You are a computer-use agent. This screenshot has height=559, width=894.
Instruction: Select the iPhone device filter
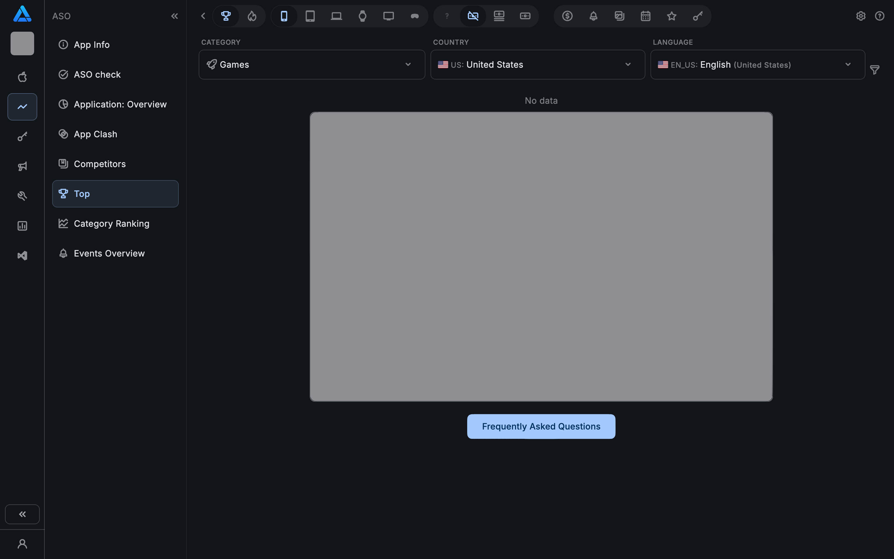pos(284,16)
